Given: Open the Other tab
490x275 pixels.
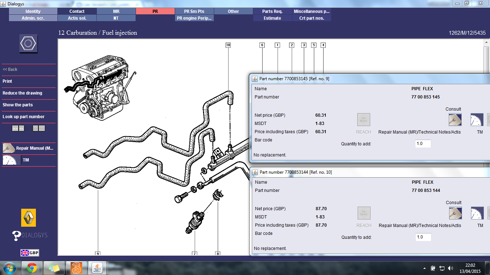Looking at the screenshot, I should pos(233,11).
